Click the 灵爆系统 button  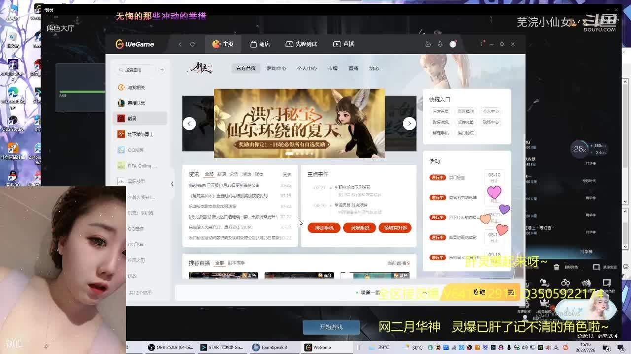[x=359, y=228]
